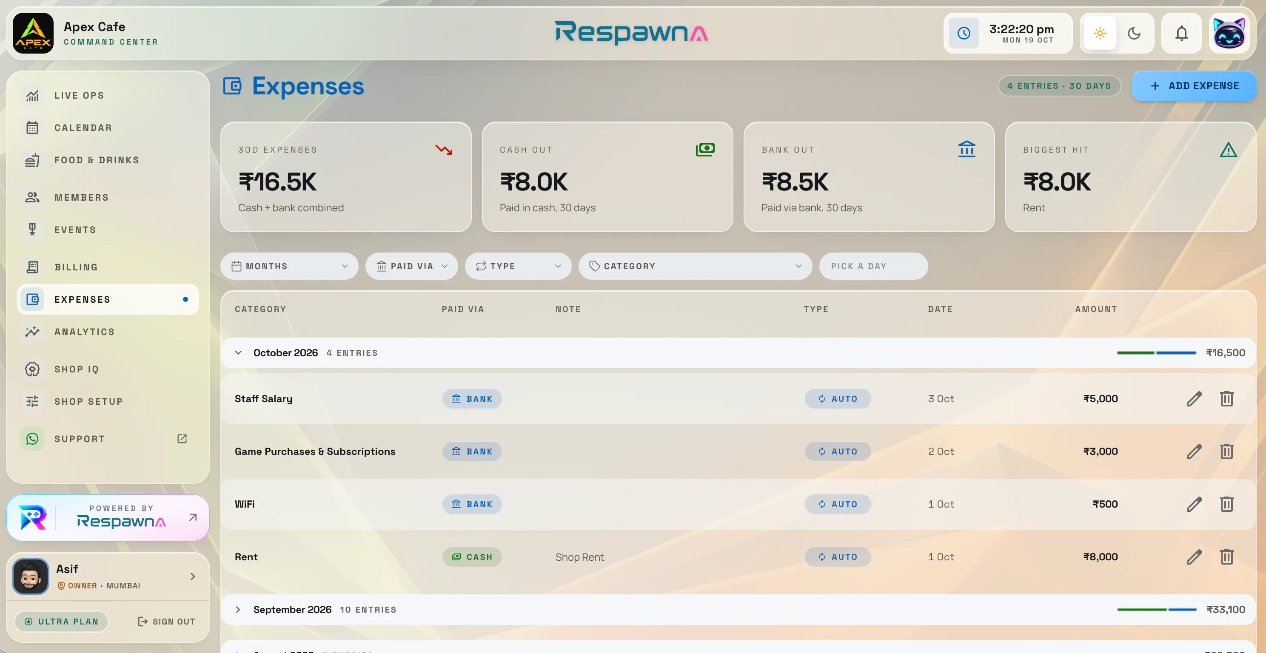Screen dimensions: 1266x653
Task: Open the notifications bell
Action: tap(1181, 34)
